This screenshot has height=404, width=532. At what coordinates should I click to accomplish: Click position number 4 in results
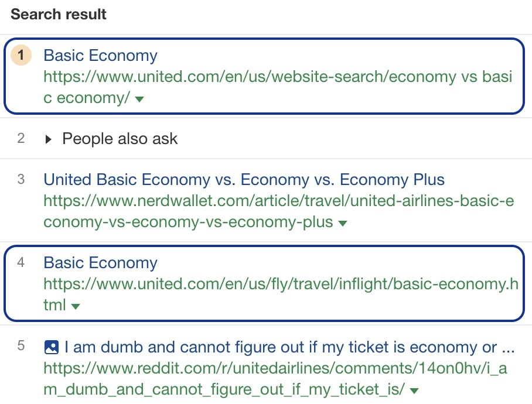tap(21, 262)
